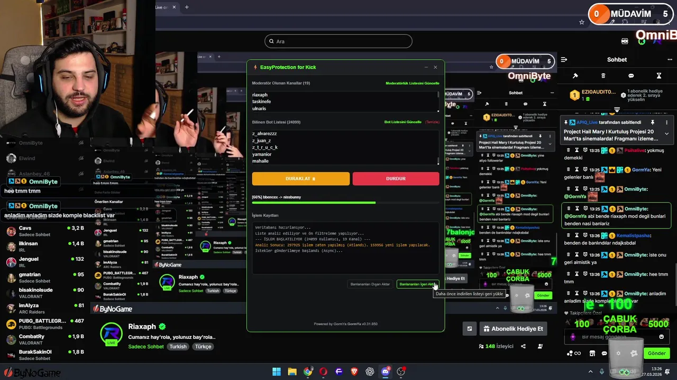Click the hourglass icon in Sohbet toolbar

pyautogui.click(x=659, y=76)
